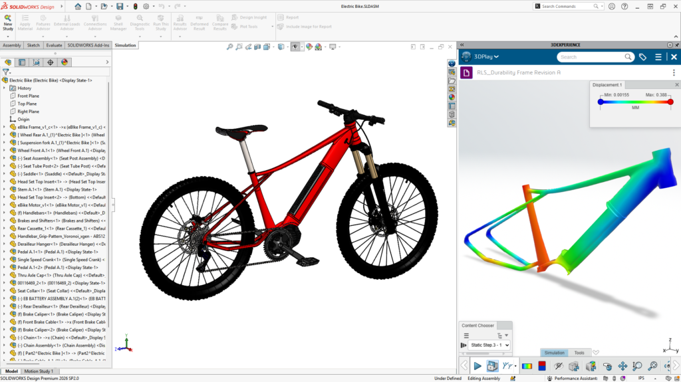Open the Custom Properties list icon in the task pane
This screenshot has height=382, width=681.
pos(452,106)
